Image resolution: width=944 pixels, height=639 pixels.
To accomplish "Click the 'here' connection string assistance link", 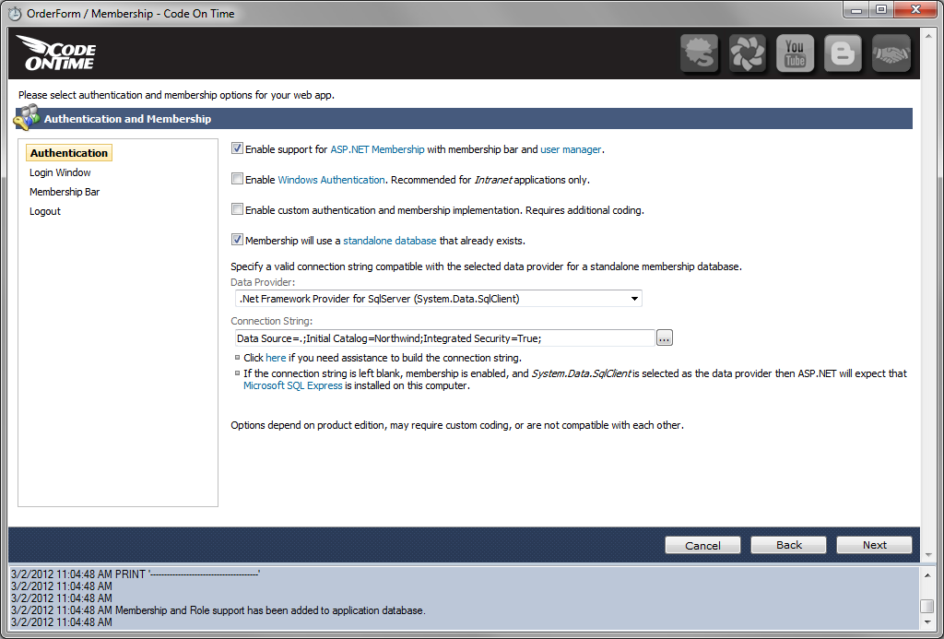I will click(276, 358).
